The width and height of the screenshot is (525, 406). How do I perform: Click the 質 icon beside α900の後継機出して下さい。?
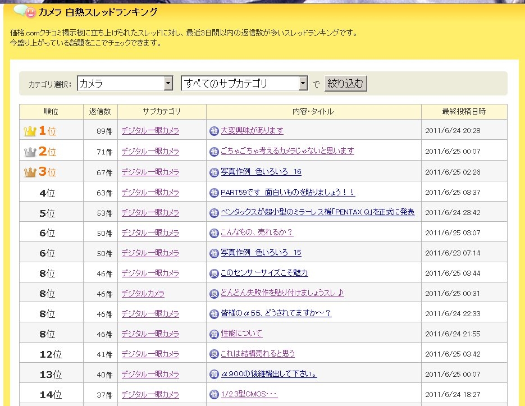[x=214, y=374]
